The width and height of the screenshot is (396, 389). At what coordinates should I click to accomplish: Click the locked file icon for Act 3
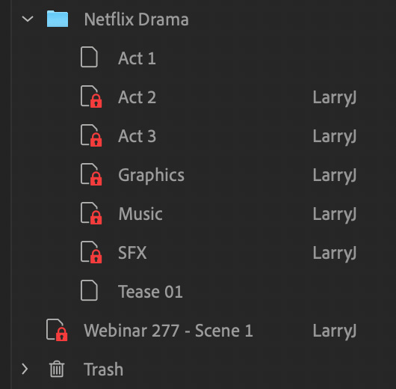point(91,135)
